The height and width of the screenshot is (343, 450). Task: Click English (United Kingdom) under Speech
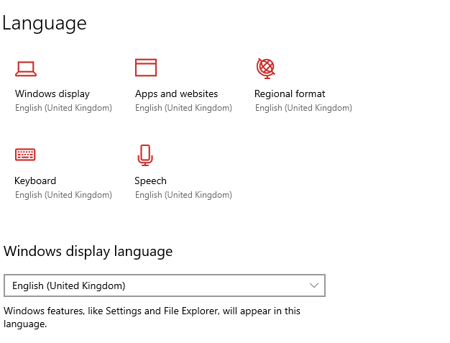point(183,195)
